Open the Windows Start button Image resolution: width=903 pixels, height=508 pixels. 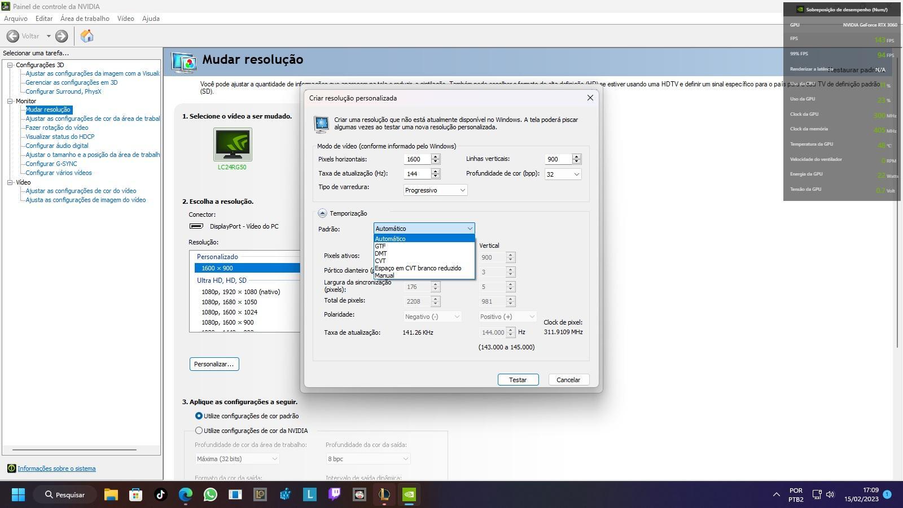18,495
